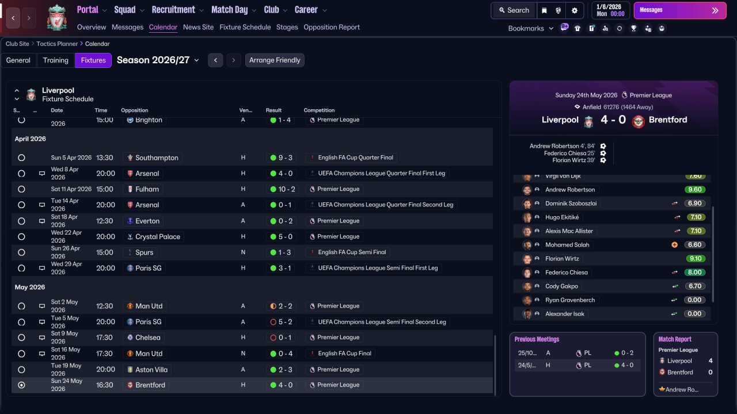
Task: Click the shirt icon in bookmarks bar
Action: click(578, 28)
